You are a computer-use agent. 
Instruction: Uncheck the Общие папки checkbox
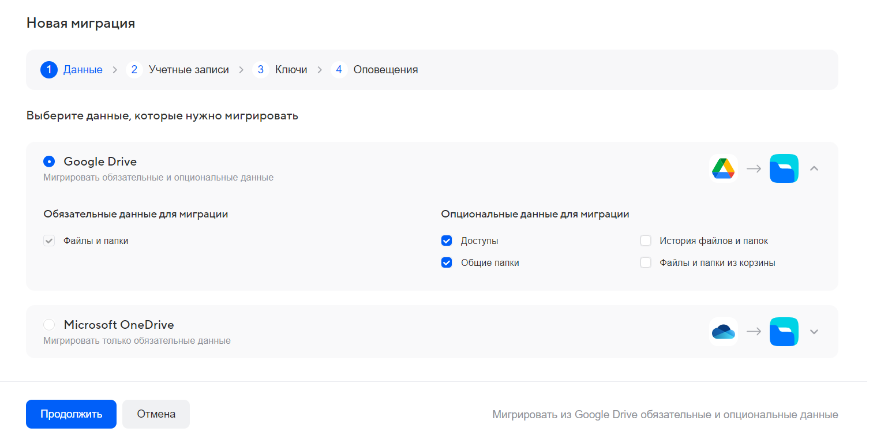446,263
